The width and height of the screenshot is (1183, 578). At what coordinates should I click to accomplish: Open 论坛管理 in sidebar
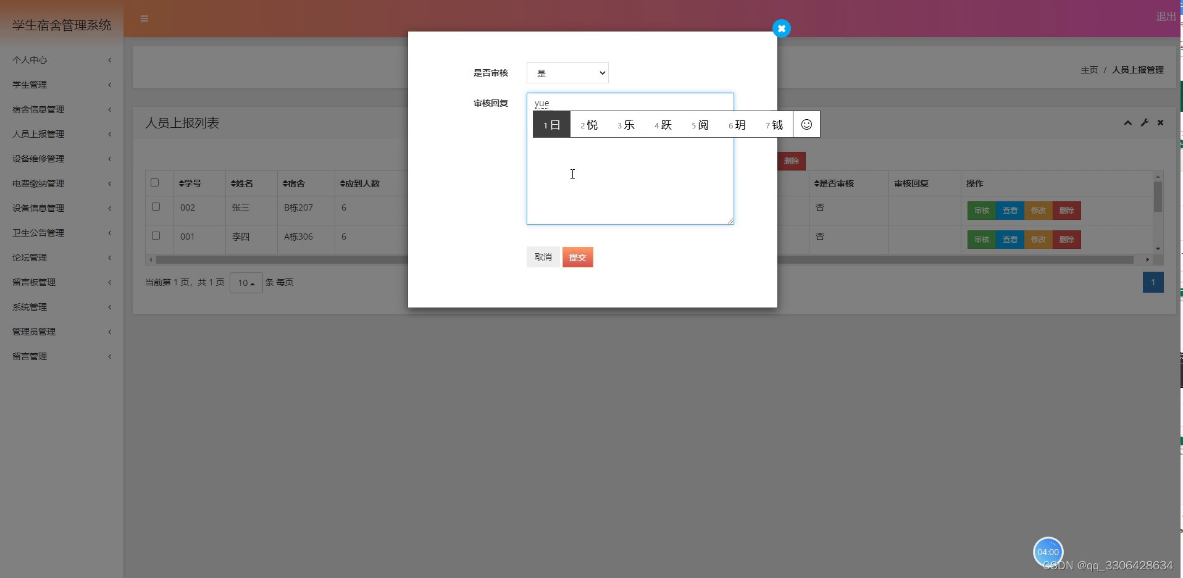pos(62,258)
